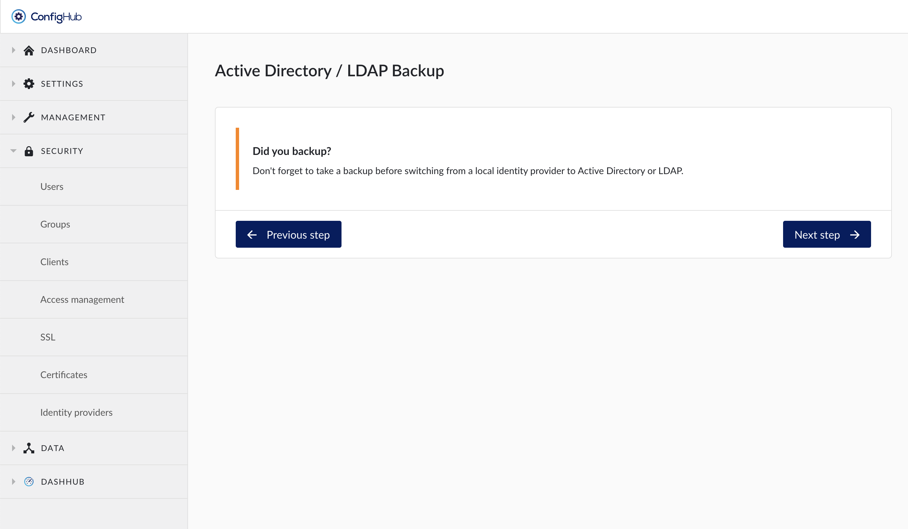Select the SSL sidebar entry

[x=48, y=337]
